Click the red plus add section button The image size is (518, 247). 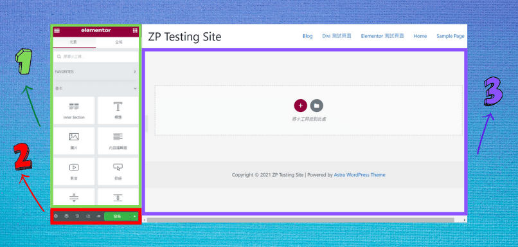pos(300,105)
